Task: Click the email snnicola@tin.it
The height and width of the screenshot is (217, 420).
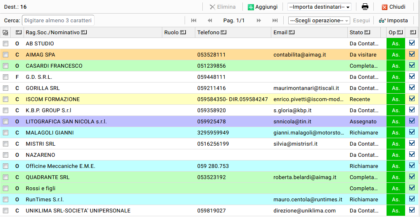Action: pos(292,121)
